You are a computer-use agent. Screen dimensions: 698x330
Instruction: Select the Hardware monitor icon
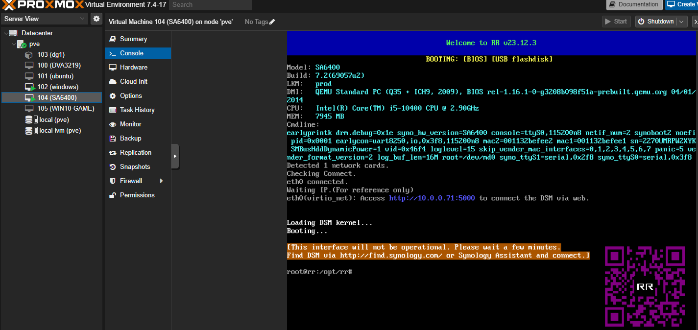point(113,67)
